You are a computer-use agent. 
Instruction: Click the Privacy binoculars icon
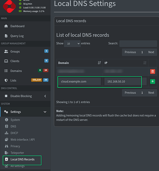[6, 146]
